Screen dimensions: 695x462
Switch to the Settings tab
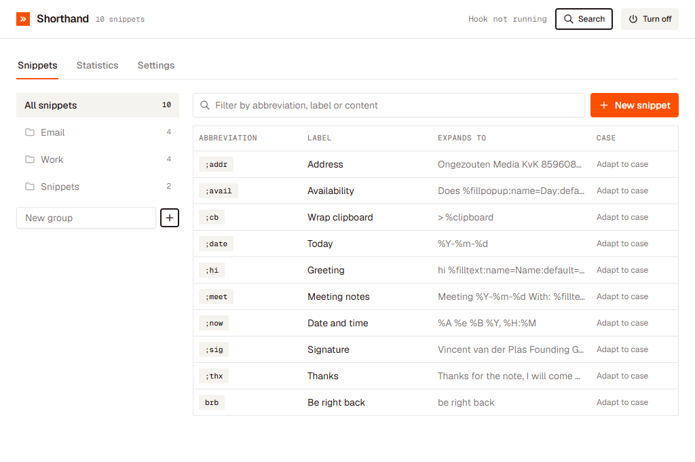pos(156,66)
